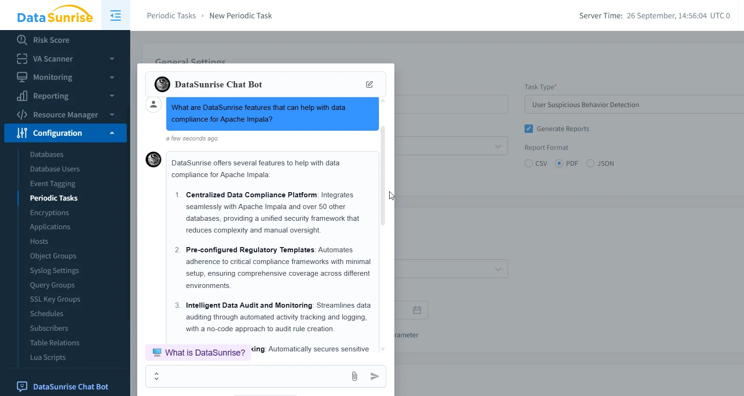Go to the Event Tagging page
The width and height of the screenshot is (744, 396).
click(53, 184)
